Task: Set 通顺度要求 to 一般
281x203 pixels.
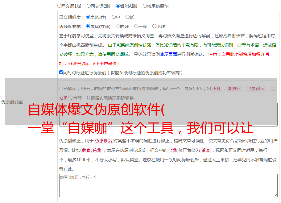Action: (136, 26)
